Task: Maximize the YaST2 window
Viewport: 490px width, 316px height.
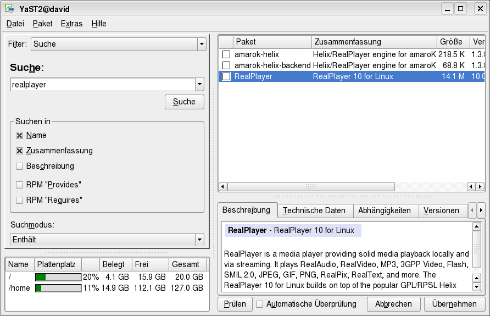Action: tap(461, 9)
